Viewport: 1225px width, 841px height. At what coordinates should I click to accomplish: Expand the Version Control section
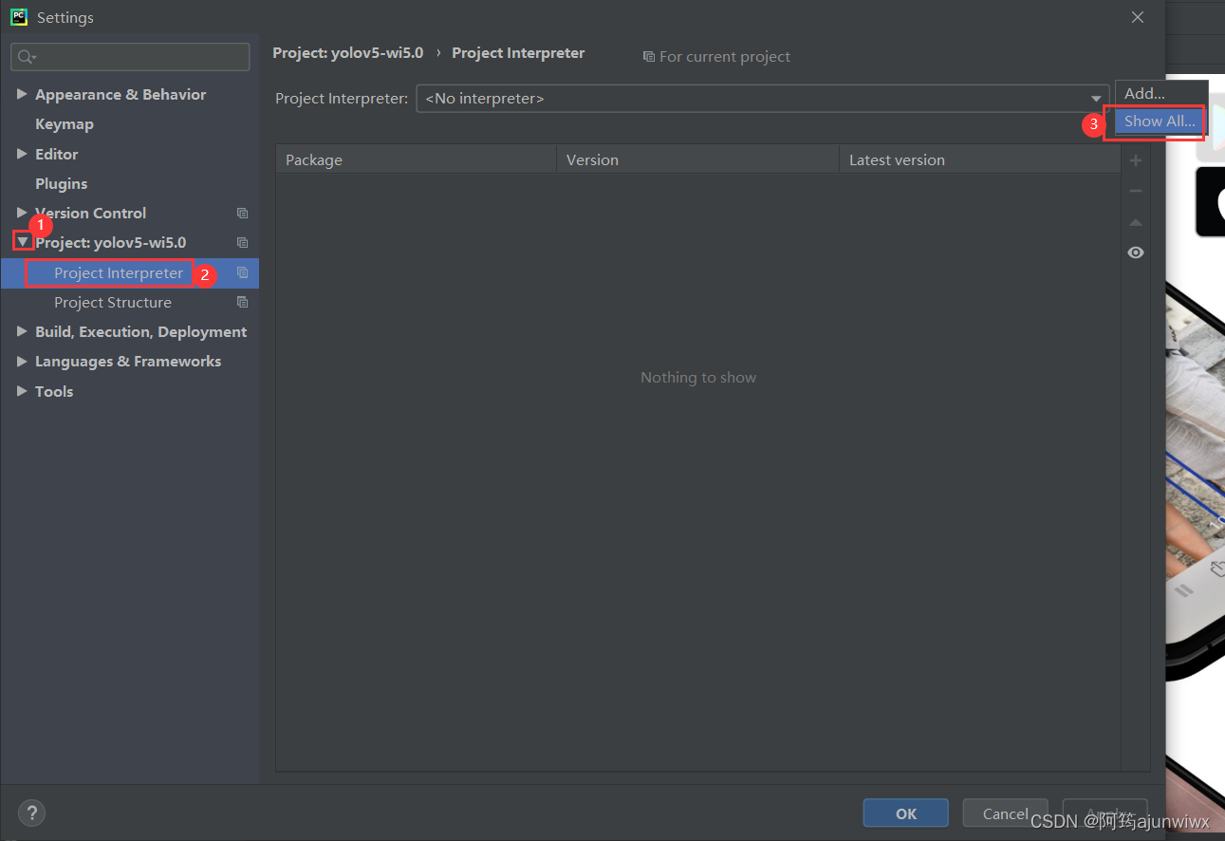(22, 213)
